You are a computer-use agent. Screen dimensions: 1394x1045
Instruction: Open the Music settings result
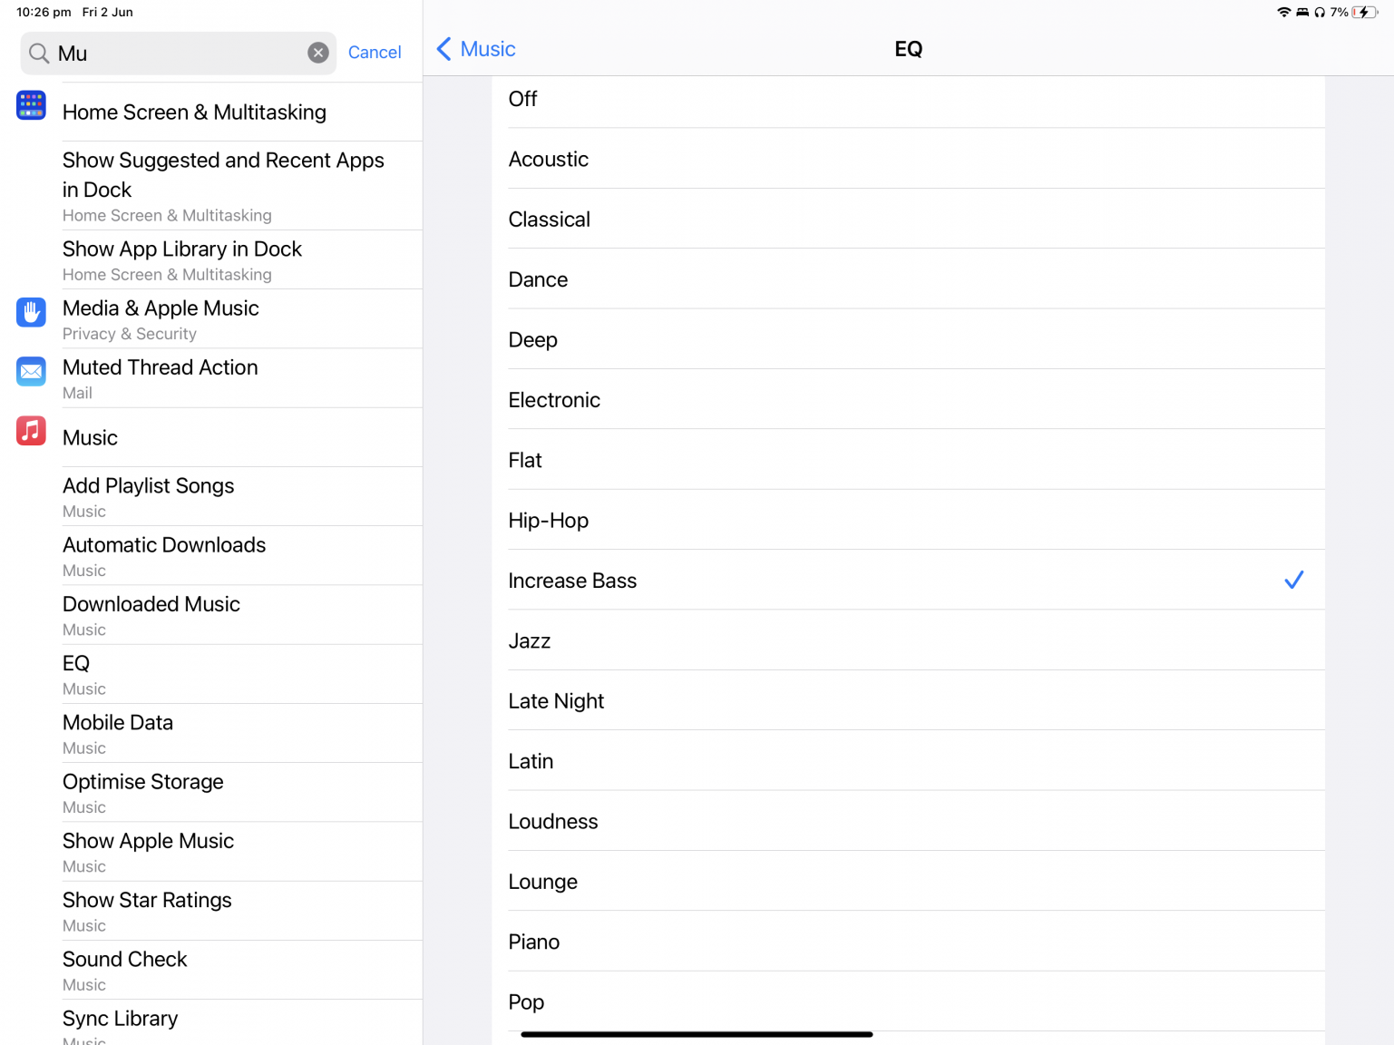tap(211, 437)
